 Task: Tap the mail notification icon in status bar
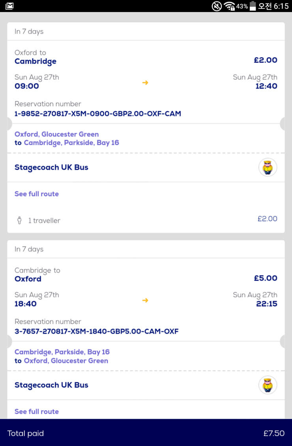click(9, 6)
